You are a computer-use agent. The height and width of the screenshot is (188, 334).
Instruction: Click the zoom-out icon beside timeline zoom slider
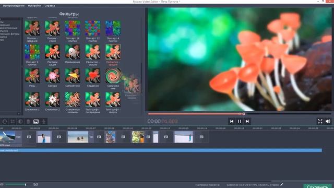click(x=2, y=184)
